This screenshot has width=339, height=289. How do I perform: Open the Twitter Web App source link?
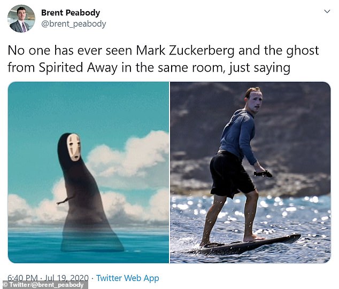pos(128,278)
